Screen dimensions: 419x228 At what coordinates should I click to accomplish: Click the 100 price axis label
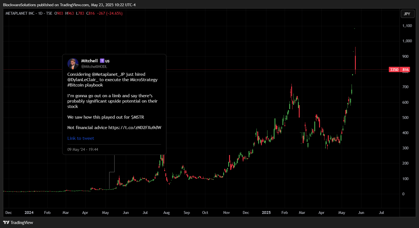[x=406, y=179]
